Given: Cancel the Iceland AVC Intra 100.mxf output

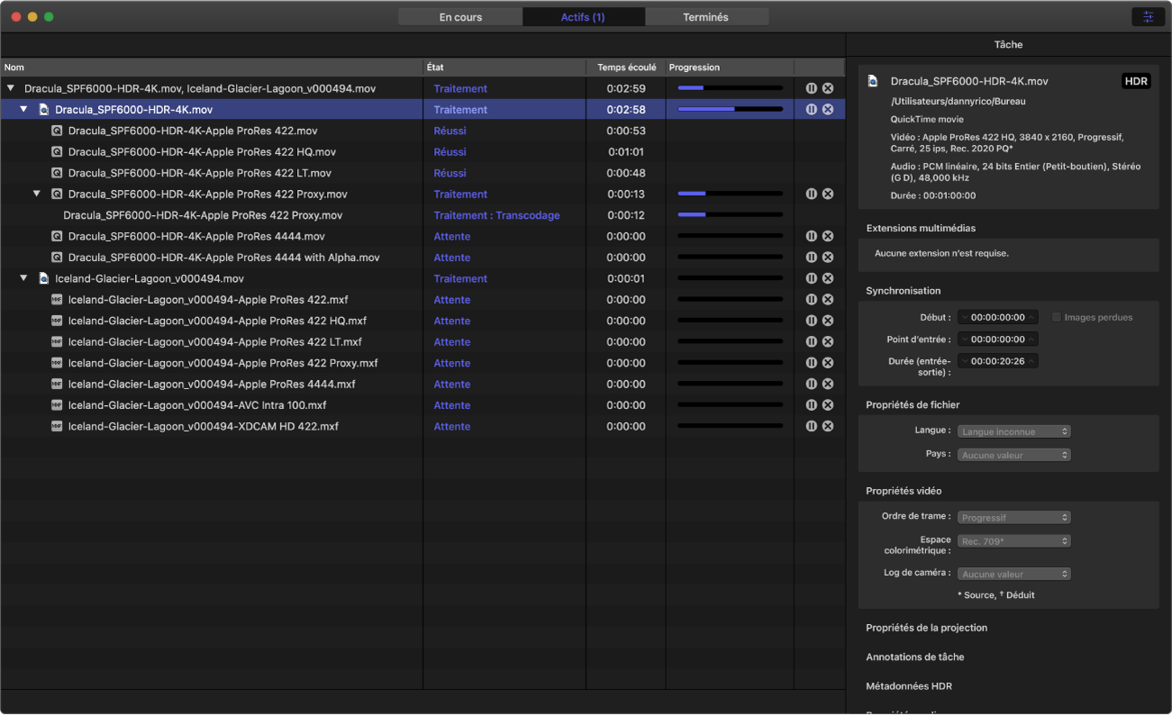Looking at the screenshot, I should coord(828,405).
